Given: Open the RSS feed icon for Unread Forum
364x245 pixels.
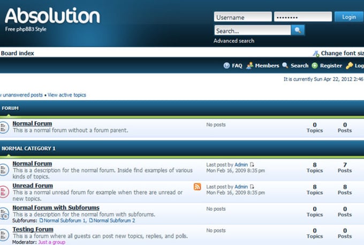Looking at the screenshot, I should (x=197, y=187).
